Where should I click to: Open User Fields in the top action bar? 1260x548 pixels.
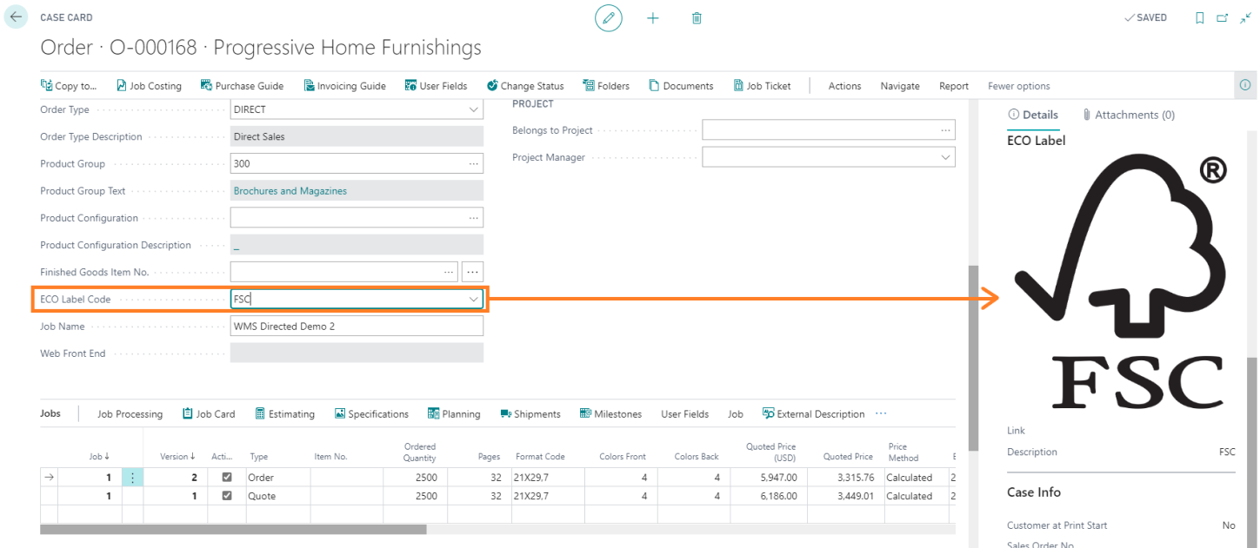[436, 85]
